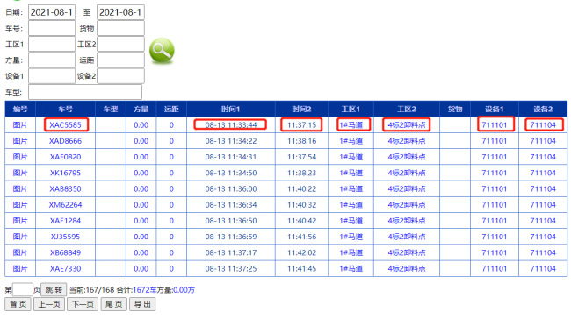Open 图片 link for XAE7330 row
This screenshot has width=571, height=319.
click(20, 269)
